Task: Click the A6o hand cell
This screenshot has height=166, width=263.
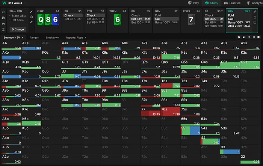Action: [x=11, y=121]
